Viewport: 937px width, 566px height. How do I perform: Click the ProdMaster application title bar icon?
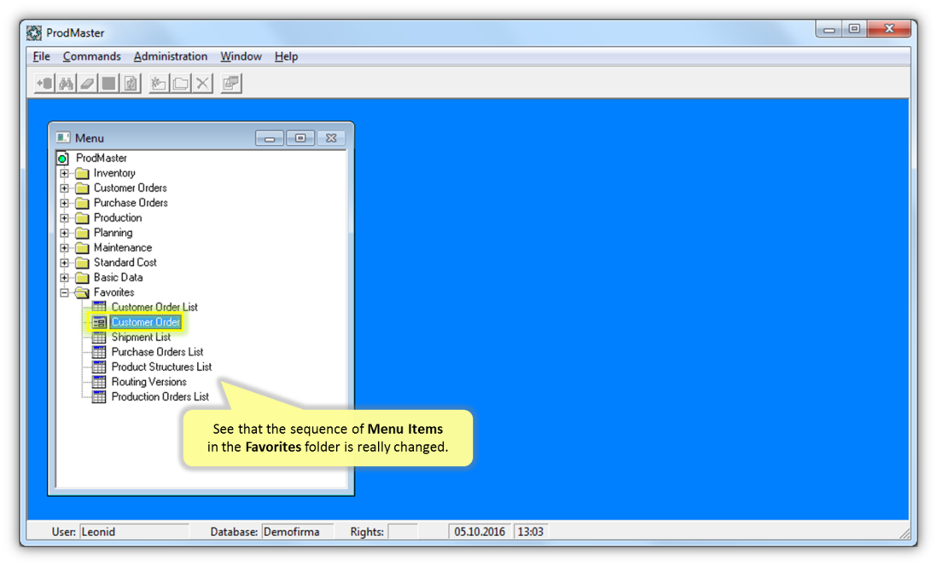click(x=34, y=33)
